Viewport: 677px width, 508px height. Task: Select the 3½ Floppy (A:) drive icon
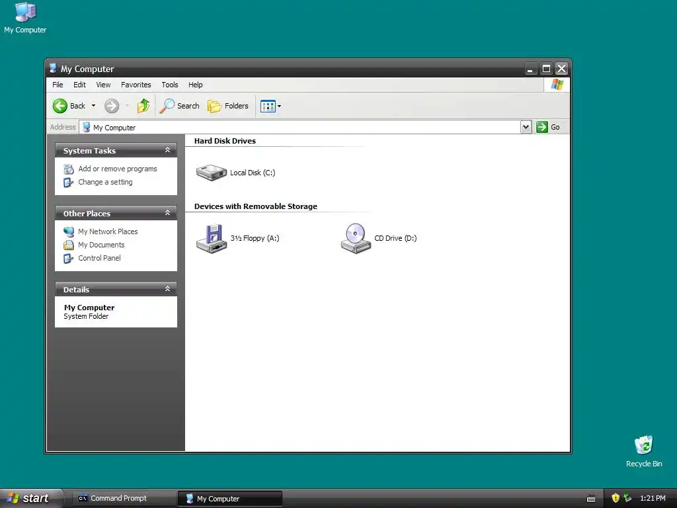(212, 238)
